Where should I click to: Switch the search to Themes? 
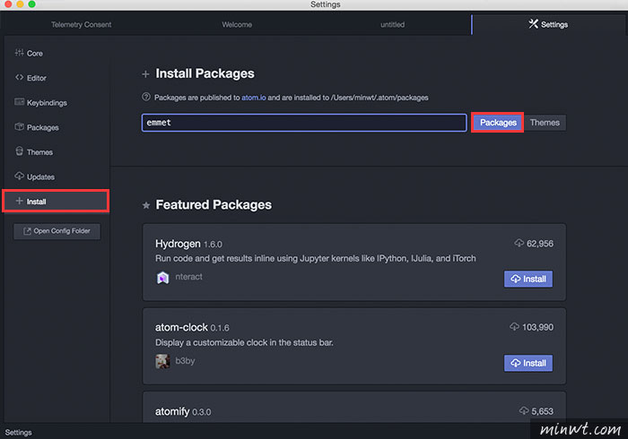pyautogui.click(x=545, y=123)
